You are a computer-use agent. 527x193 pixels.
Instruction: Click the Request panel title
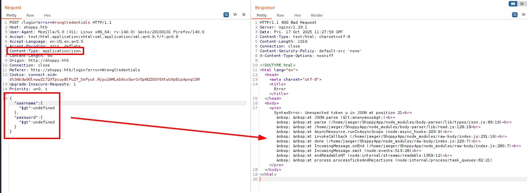tap(13, 7)
